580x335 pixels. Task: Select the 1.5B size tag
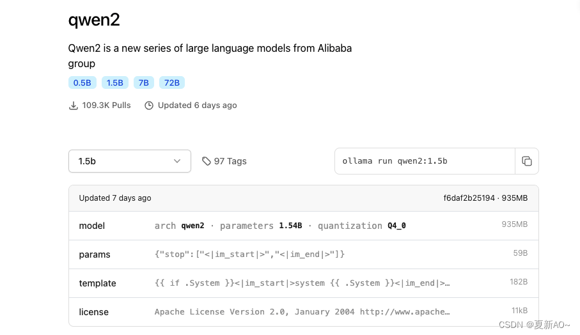point(115,83)
